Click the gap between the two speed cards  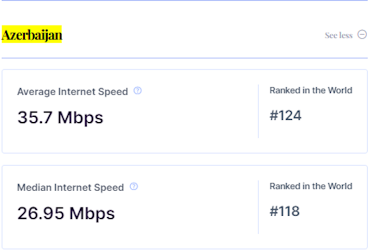pyautogui.click(x=185, y=159)
